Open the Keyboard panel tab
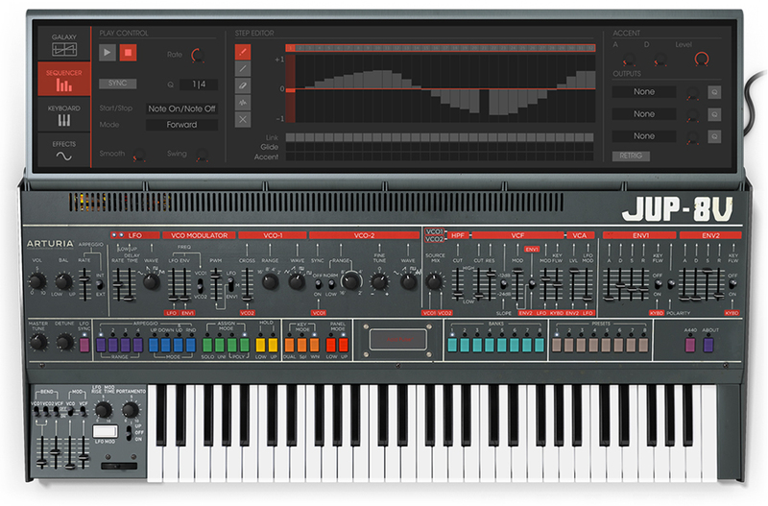The width and height of the screenshot is (768, 506). click(64, 115)
